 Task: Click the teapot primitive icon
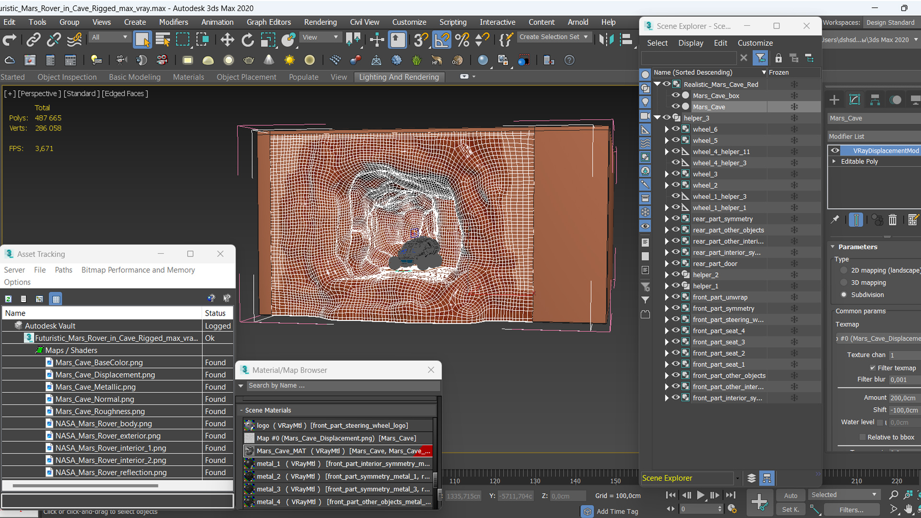[x=248, y=60]
